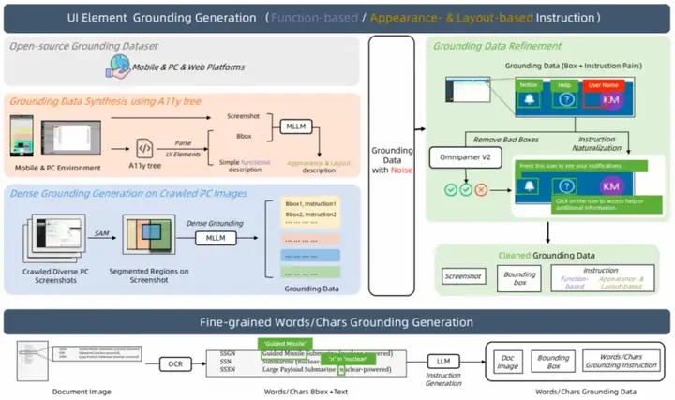This screenshot has height=400, width=675.
Task: Click the question icon above 'Click on the icon to access help'
Action: coord(566,186)
